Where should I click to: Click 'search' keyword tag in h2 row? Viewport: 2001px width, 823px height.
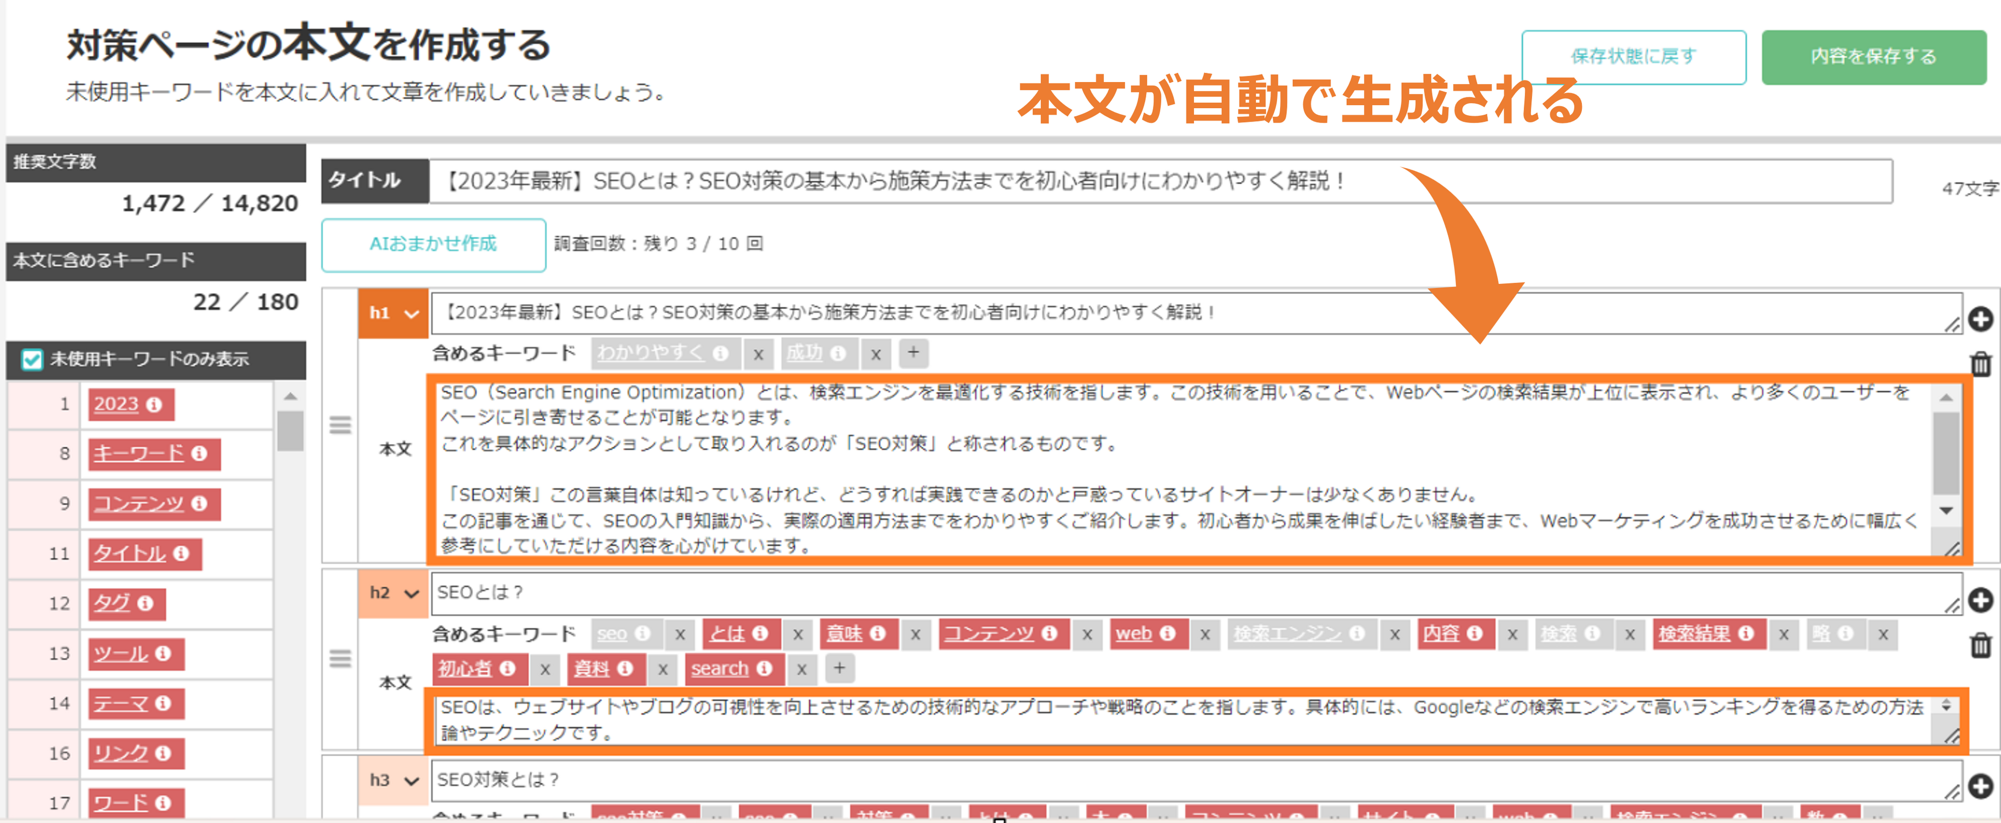719,669
